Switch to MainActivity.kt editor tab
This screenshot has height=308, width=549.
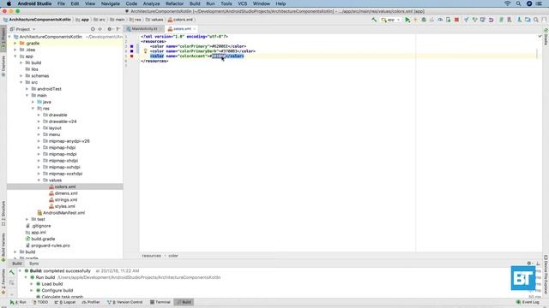coord(143,29)
